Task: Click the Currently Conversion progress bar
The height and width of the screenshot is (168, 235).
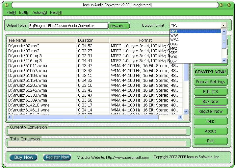Action: coord(97,132)
